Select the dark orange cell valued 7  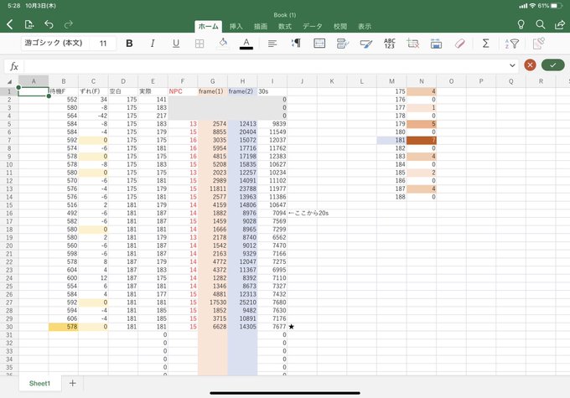422,140
